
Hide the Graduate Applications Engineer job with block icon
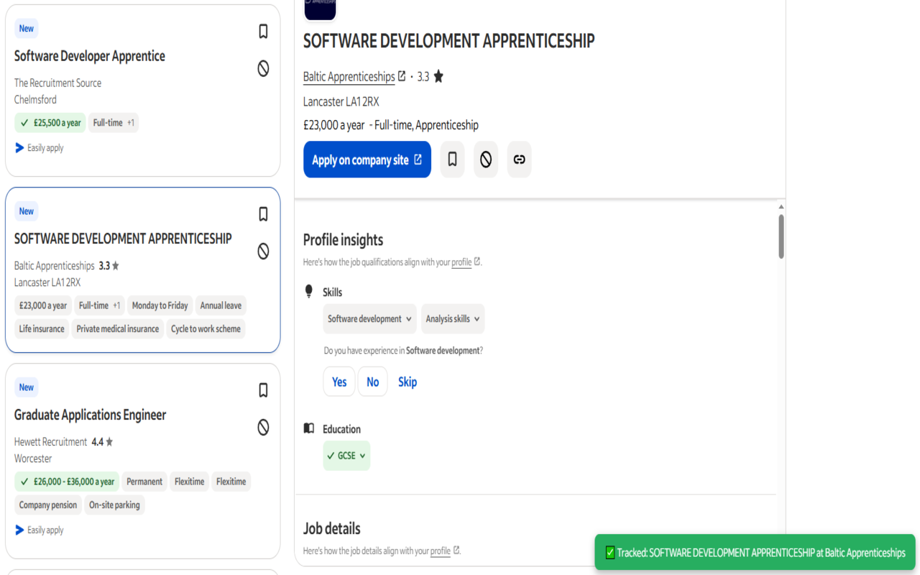(263, 427)
